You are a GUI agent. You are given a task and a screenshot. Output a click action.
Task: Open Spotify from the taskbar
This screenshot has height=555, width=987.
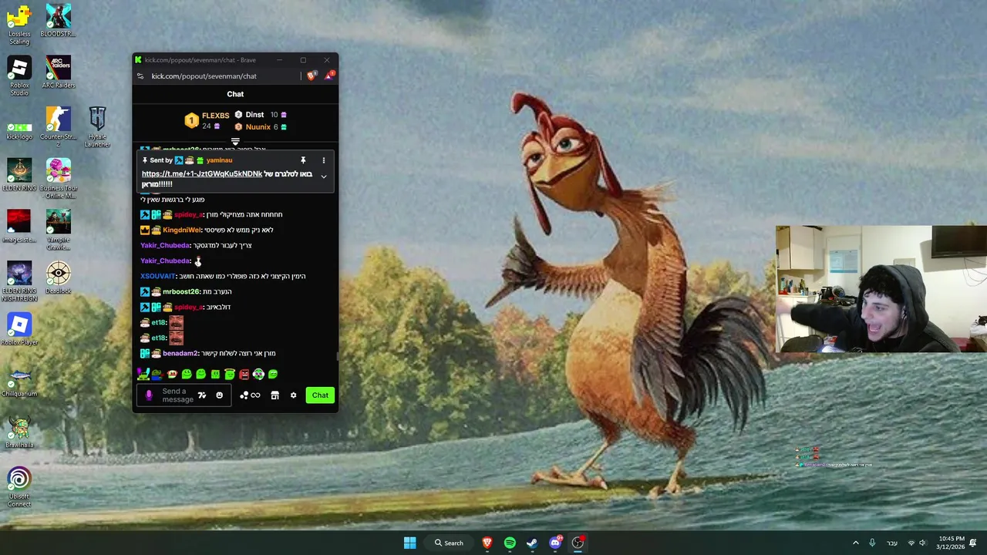point(510,543)
